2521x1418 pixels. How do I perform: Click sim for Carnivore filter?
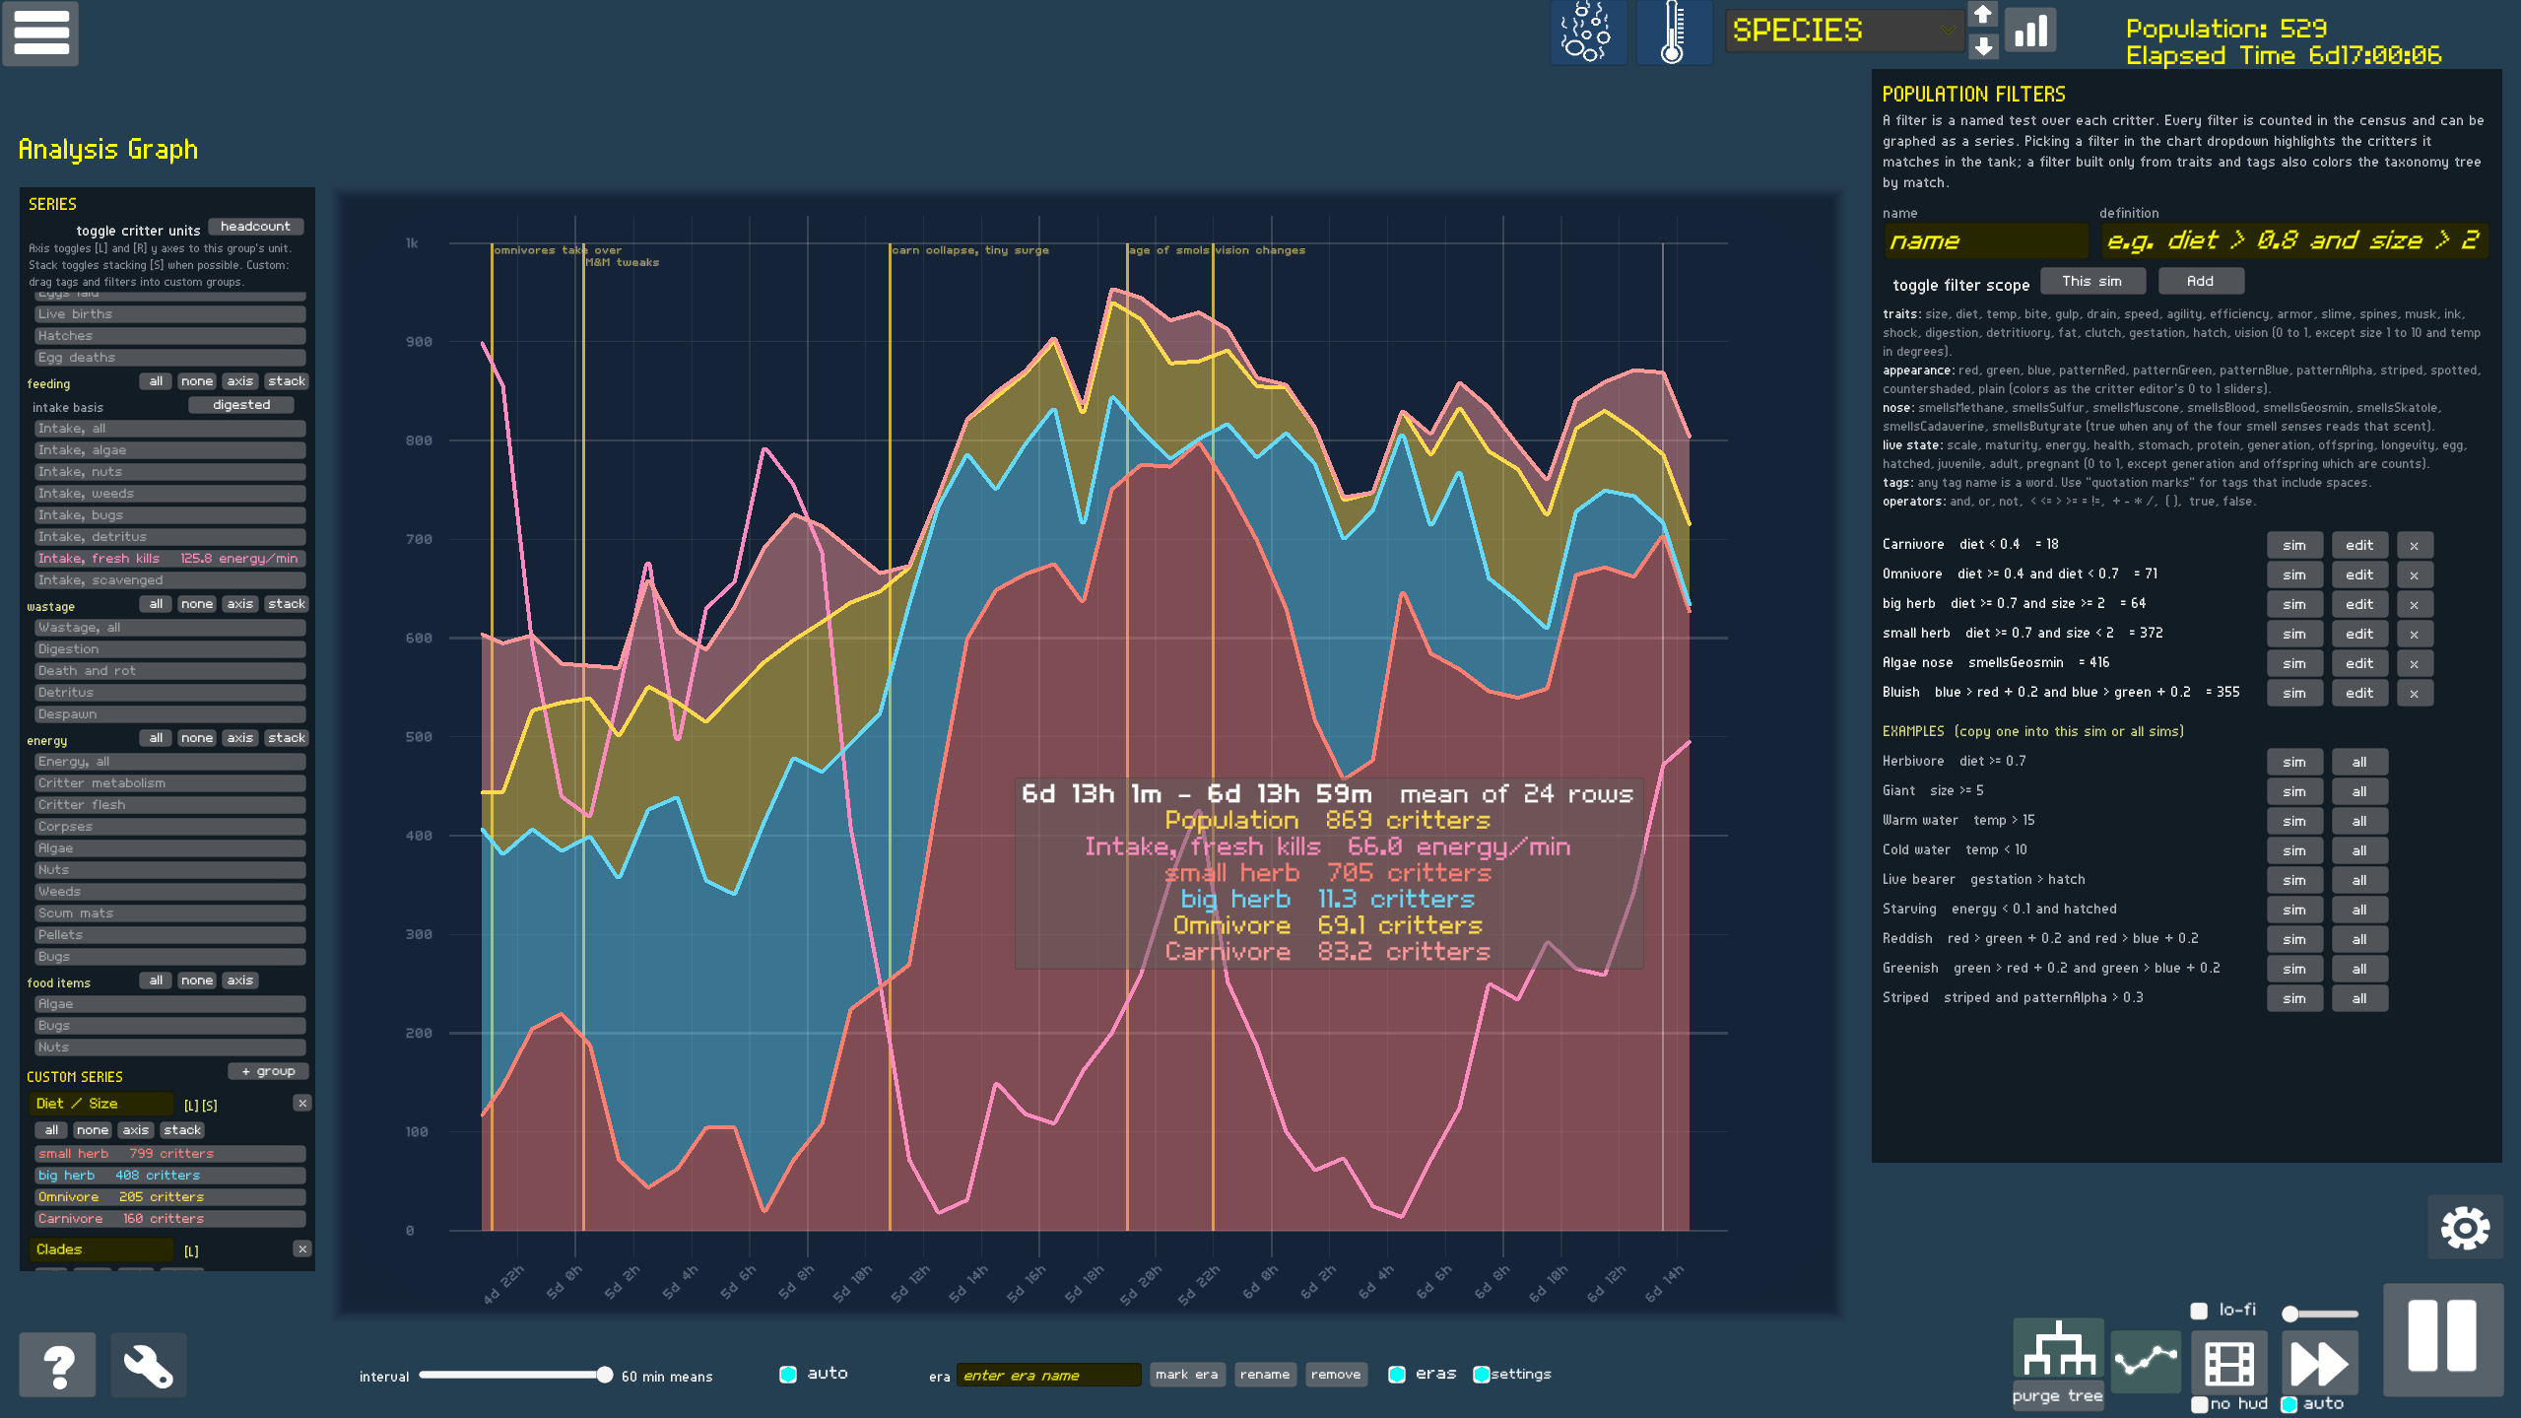pos(2294,546)
